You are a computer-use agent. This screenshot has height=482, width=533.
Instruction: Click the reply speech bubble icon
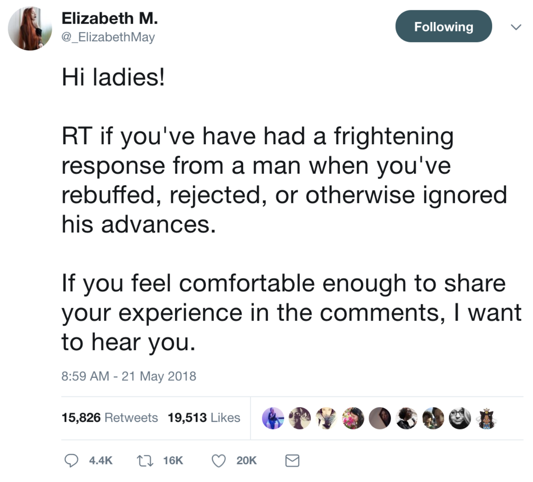pyautogui.click(x=71, y=461)
